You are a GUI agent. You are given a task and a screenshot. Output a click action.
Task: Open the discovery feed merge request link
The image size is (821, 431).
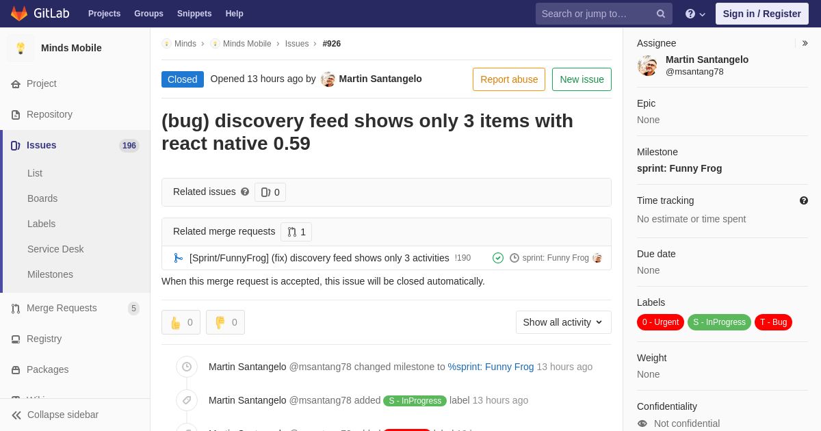pos(320,258)
